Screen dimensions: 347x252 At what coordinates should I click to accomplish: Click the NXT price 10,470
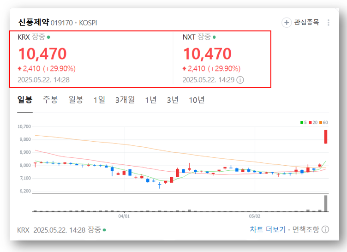[207, 54]
